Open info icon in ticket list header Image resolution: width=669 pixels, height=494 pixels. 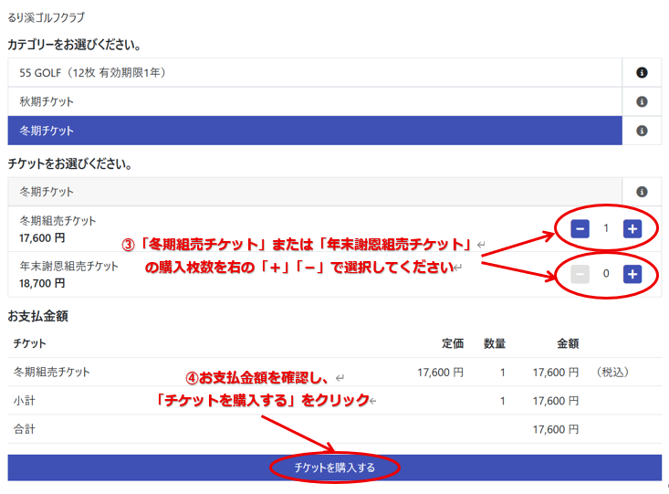[642, 192]
